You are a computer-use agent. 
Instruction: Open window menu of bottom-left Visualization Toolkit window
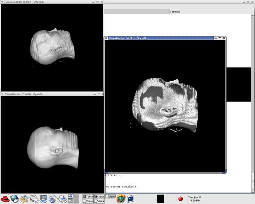(2, 94)
